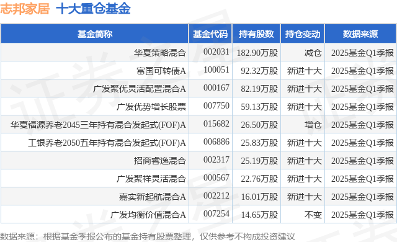Select 广发聚优灵活配置混合A fund name
397x242 pixels.
point(140,89)
